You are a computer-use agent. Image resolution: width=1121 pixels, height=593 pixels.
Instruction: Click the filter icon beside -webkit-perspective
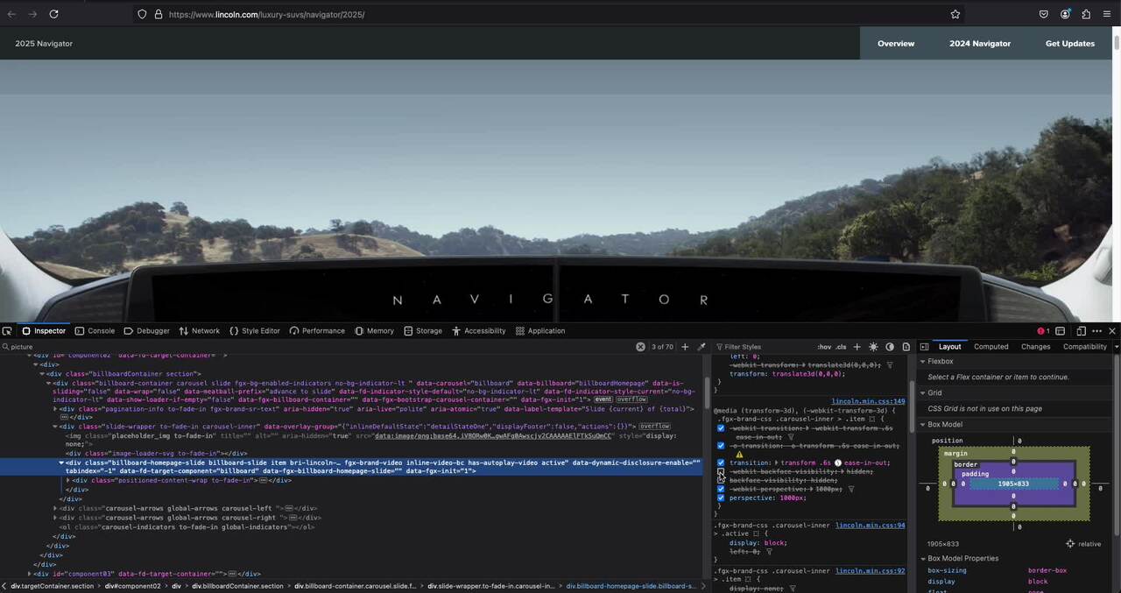click(x=851, y=489)
